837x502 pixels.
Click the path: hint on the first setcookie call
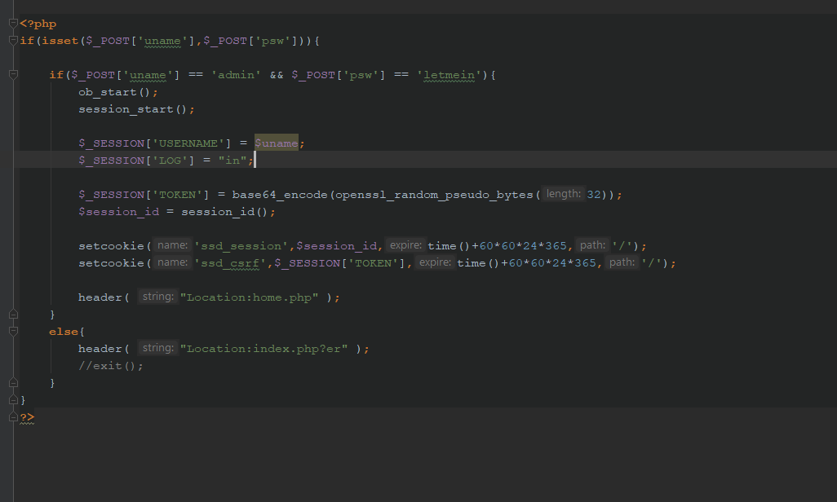point(591,245)
